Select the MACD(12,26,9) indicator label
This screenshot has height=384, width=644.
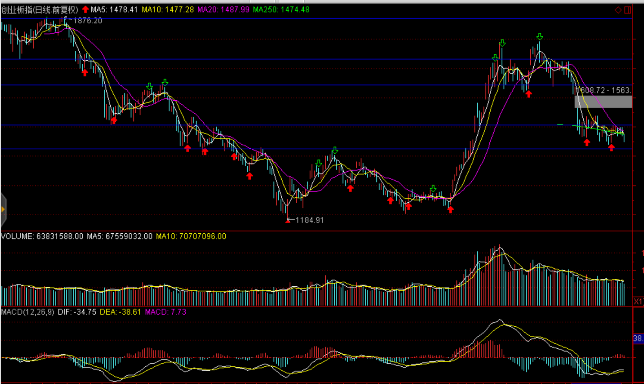[28, 312]
